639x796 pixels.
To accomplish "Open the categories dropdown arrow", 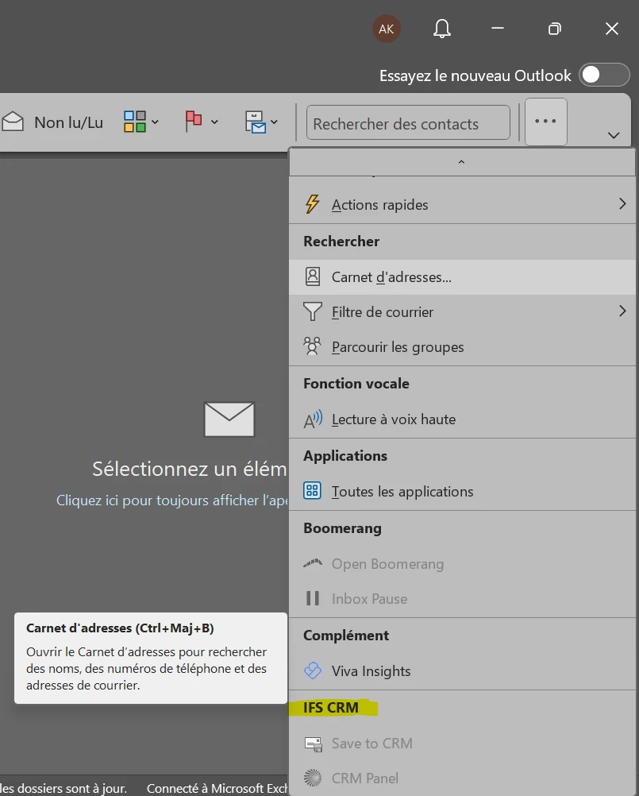I will [156, 122].
